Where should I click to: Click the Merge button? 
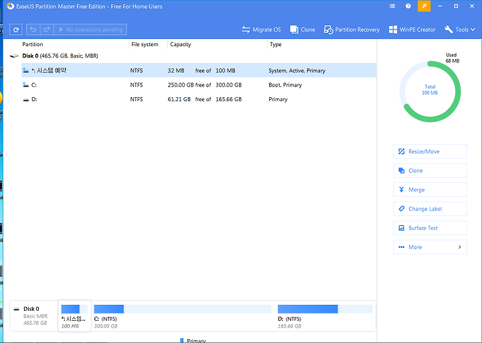tap(430, 190)
